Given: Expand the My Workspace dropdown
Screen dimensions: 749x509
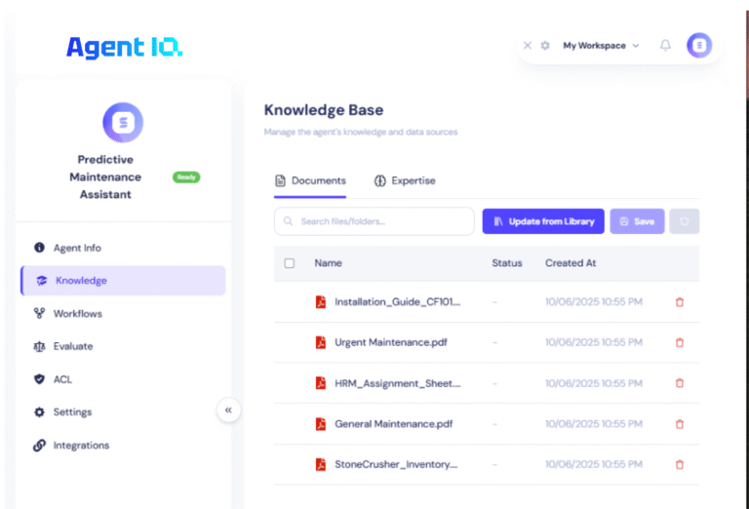Looking at the screenshot, I should click(x=601, y=46).
